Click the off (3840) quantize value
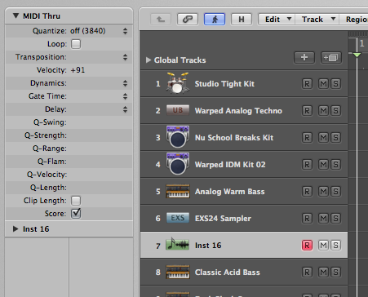The height and width of the screenshot is (297, 368). click(x=87, y=31)
